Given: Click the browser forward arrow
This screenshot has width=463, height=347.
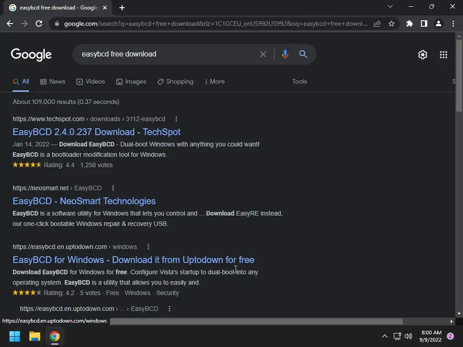Looking at the screenshot, I should coord(24,23).
